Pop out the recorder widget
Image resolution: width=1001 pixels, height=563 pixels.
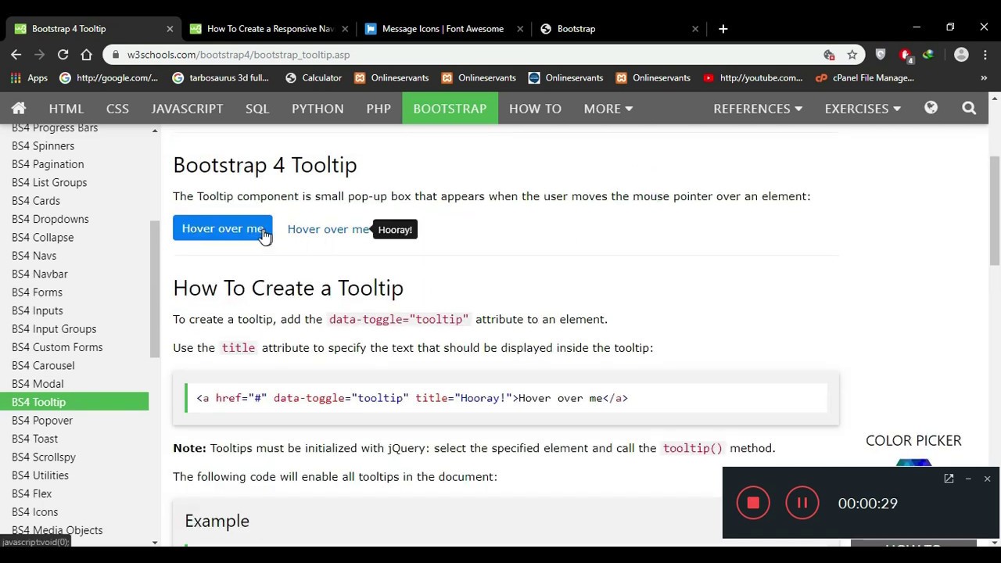(949, 479)
